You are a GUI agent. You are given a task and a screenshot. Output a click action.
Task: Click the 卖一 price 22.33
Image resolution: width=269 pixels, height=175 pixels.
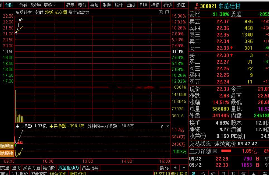click(x=222, y=48)
